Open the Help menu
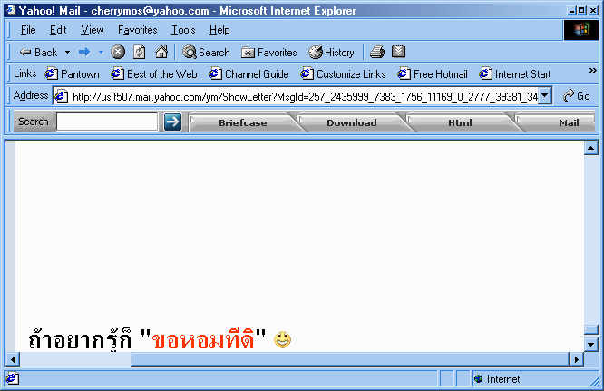Screen dimensions: 604x391 coord(219,30)
